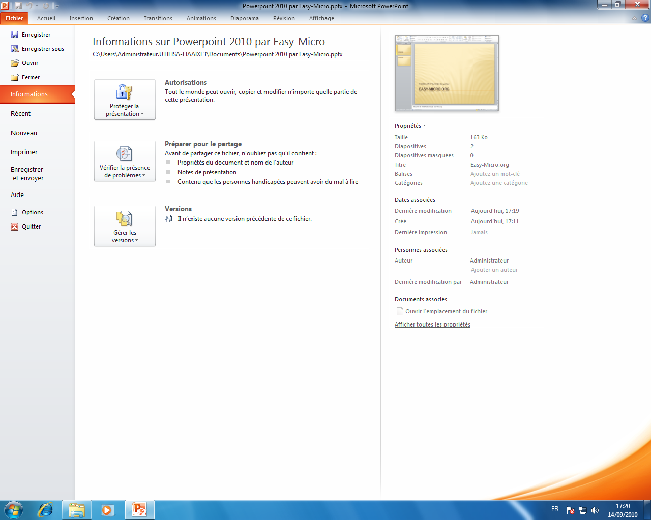The height and width of the screenshot is (520, 651).
Task: Click the Action Center flag icon
Action: [x=571, y=510]
